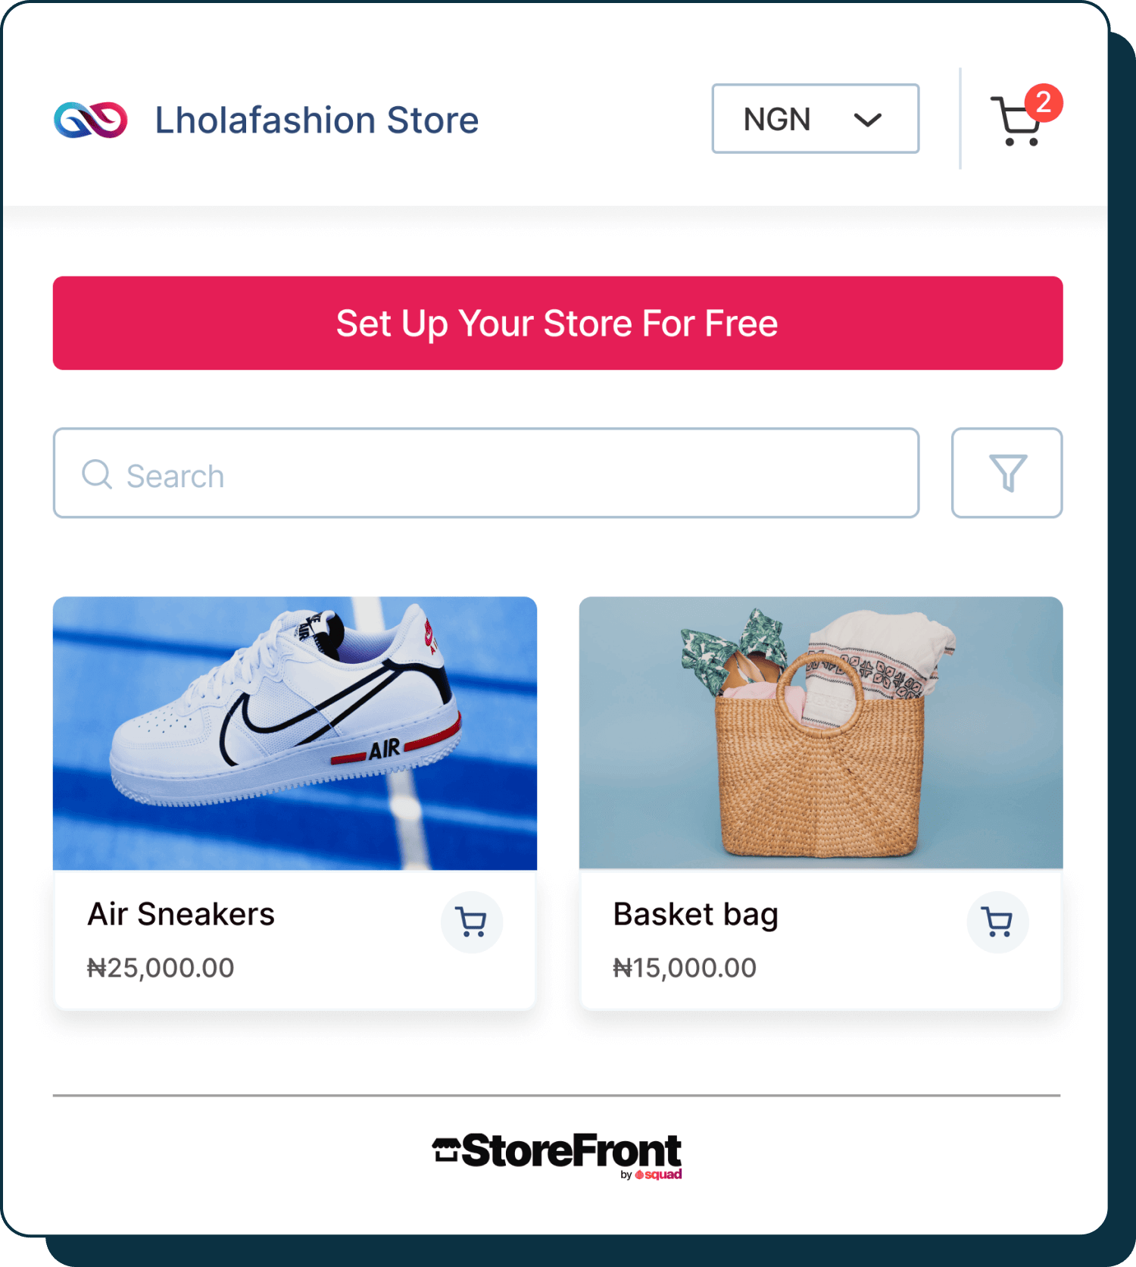The height and width of the screenshot is (1267, 1136).
Task: Click the red cart badge showing 2
Action: [x=1044, y=102]
